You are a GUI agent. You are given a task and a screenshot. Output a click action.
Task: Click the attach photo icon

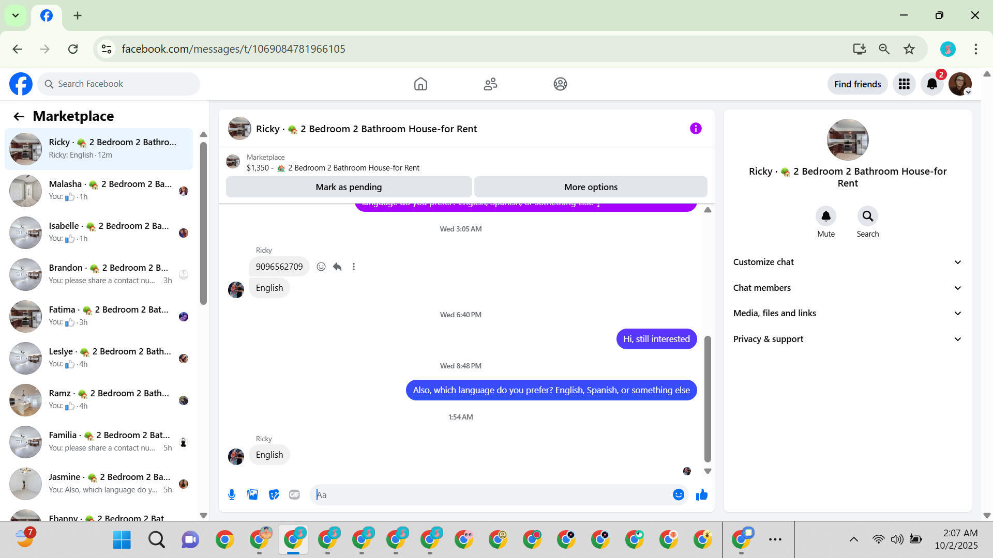coord(252,495)
